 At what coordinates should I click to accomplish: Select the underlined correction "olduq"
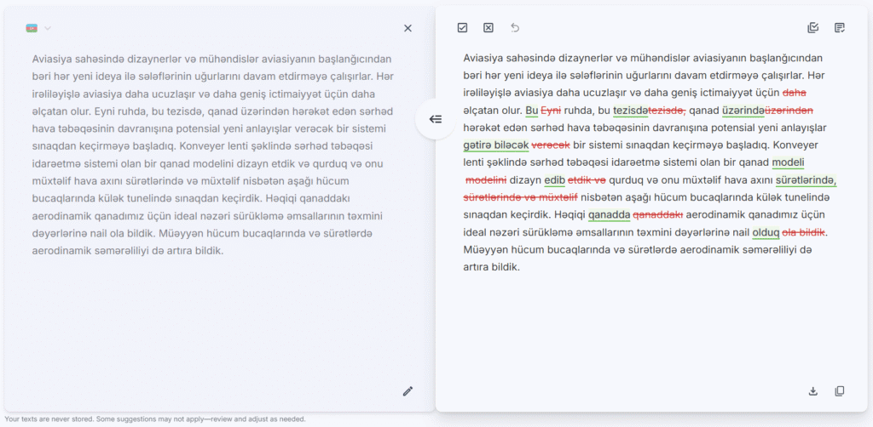pos(766,232)
